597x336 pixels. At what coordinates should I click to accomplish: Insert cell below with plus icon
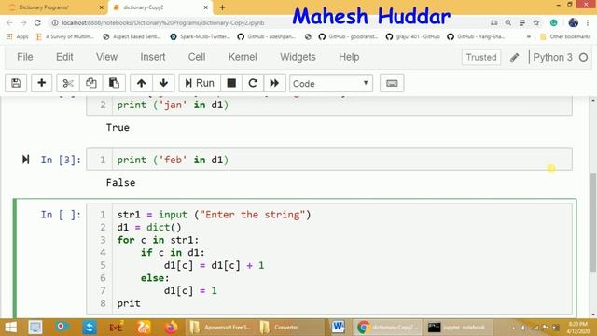pyautogui.click(x=41, y=83)
